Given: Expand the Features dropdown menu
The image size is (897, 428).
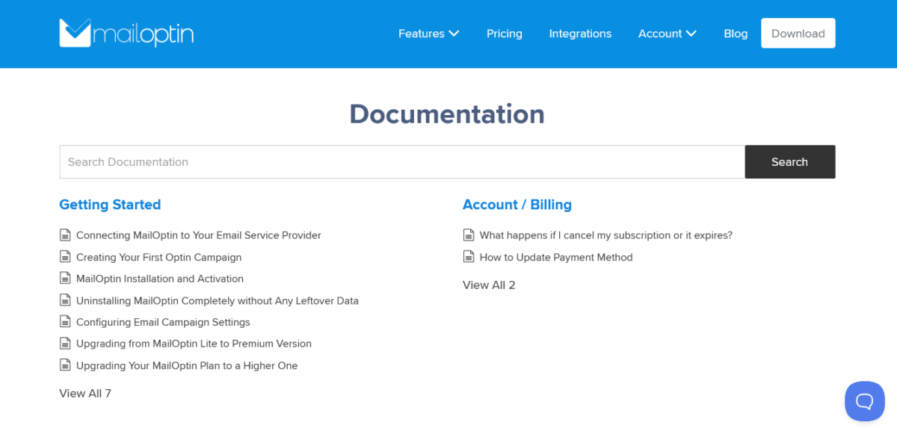Looking at the screenshot, I should pyautogui.click(x=428, y=34).
